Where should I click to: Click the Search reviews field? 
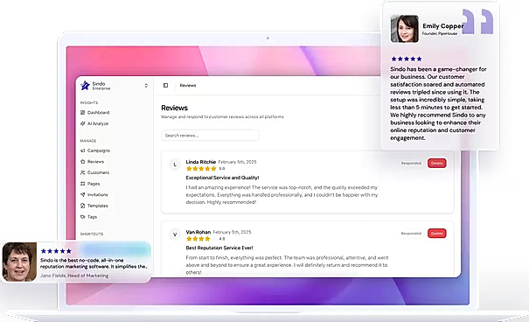[210, 136]
